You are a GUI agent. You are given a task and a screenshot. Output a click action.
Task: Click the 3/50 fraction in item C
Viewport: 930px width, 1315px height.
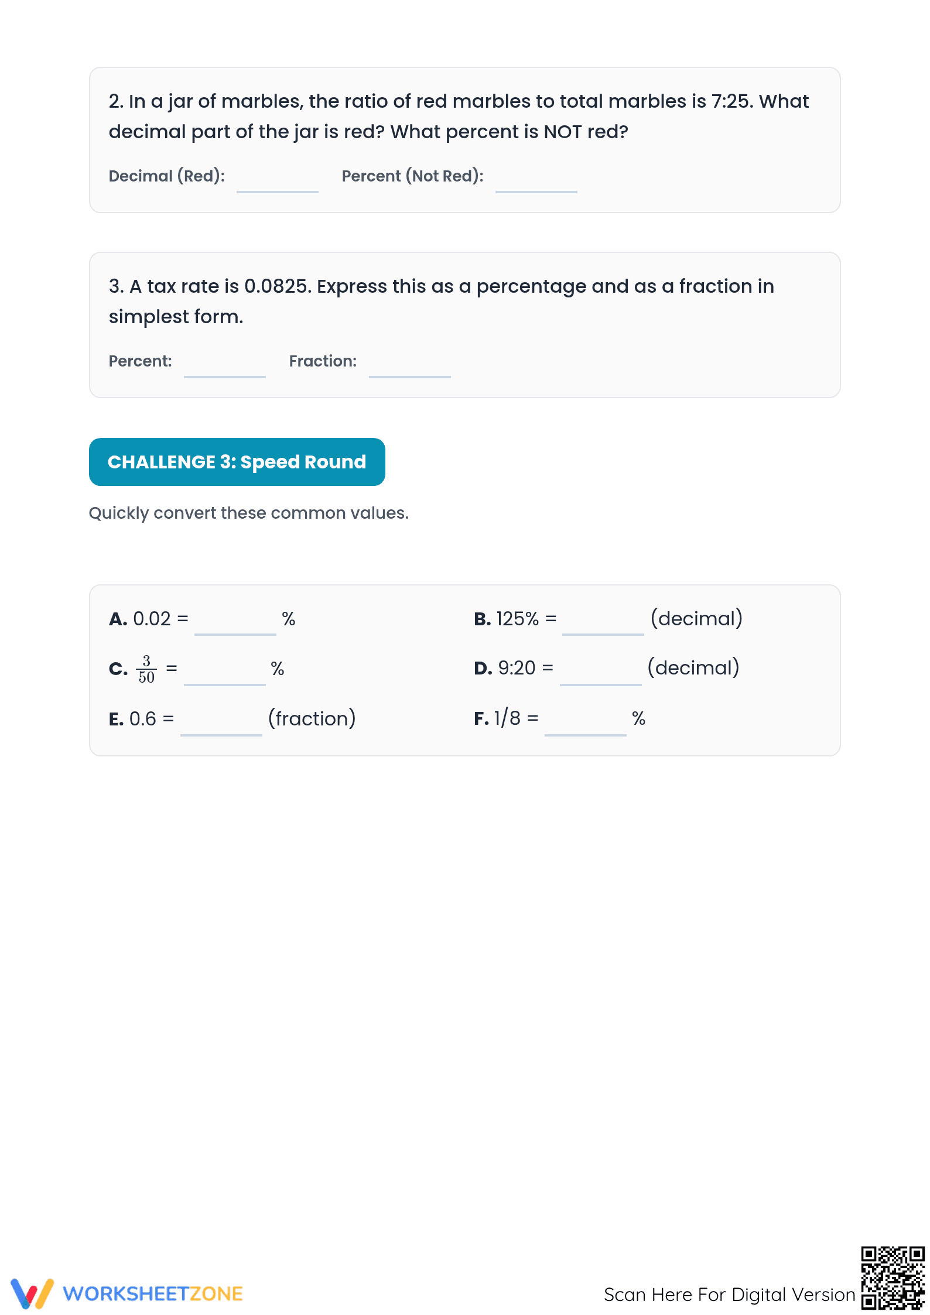pos(146,669)
